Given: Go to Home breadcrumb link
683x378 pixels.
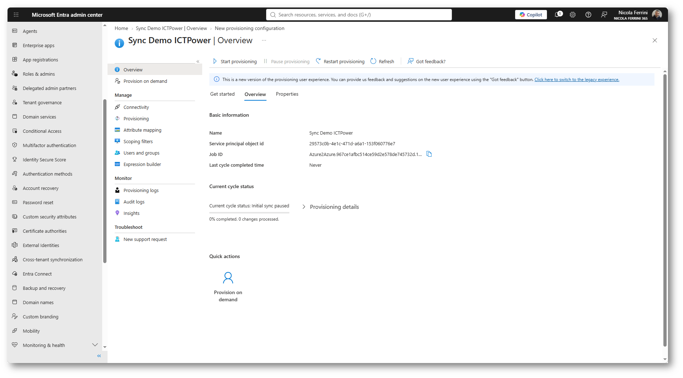Looking at the screenshot, I should (x=121, y=28).
